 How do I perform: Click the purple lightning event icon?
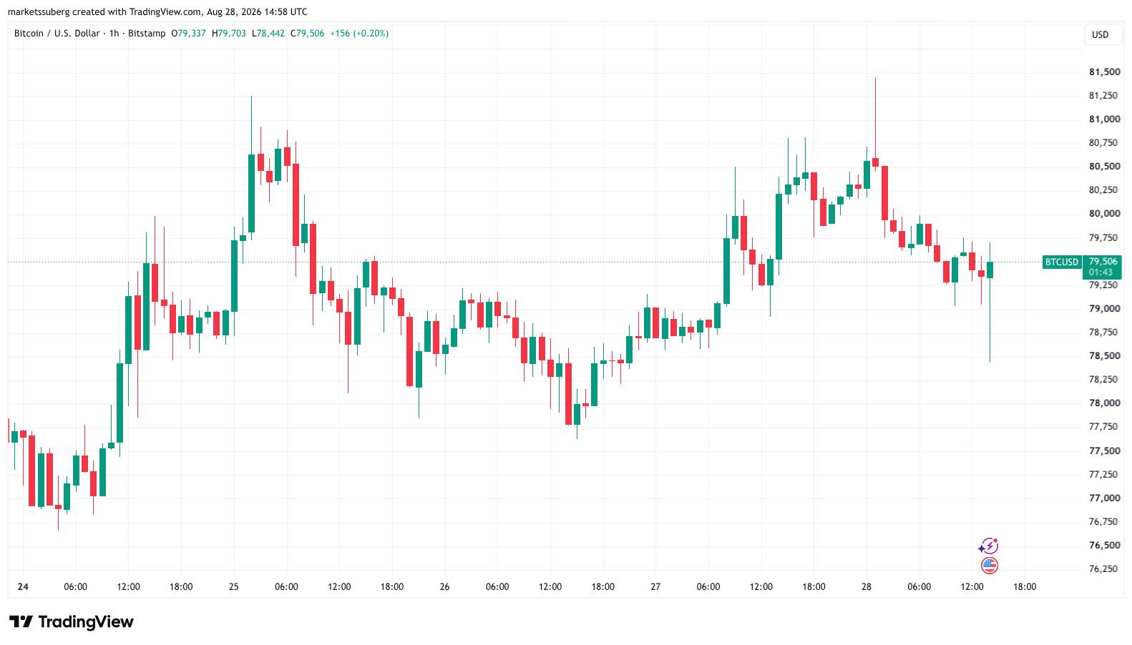click(988, 546)
